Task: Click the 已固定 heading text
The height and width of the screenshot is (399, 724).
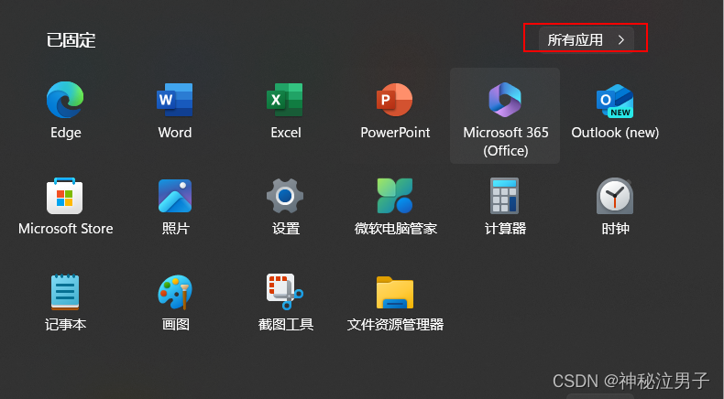Action: [71, 40]
